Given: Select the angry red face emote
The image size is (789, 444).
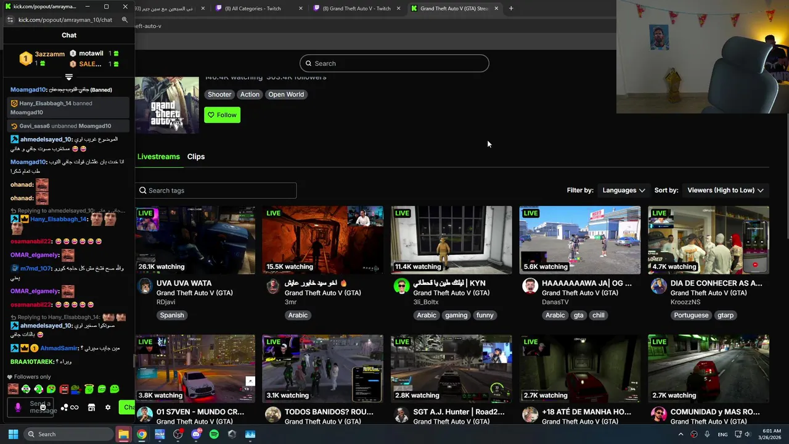Looking at the screenshot, I should (x=64, y=389).
